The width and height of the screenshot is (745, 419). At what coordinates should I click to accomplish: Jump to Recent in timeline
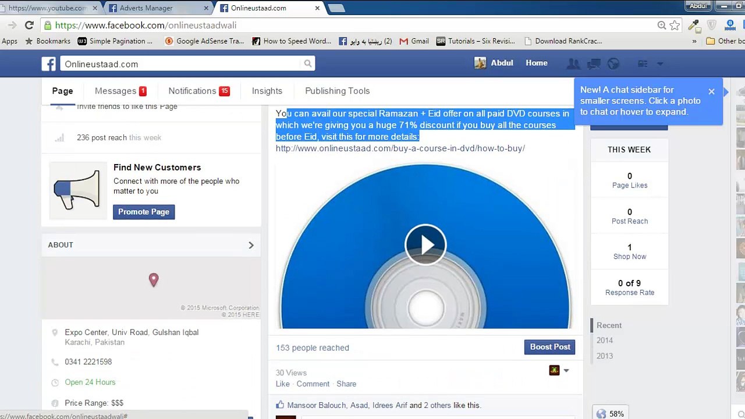click(x=609, y=325)
